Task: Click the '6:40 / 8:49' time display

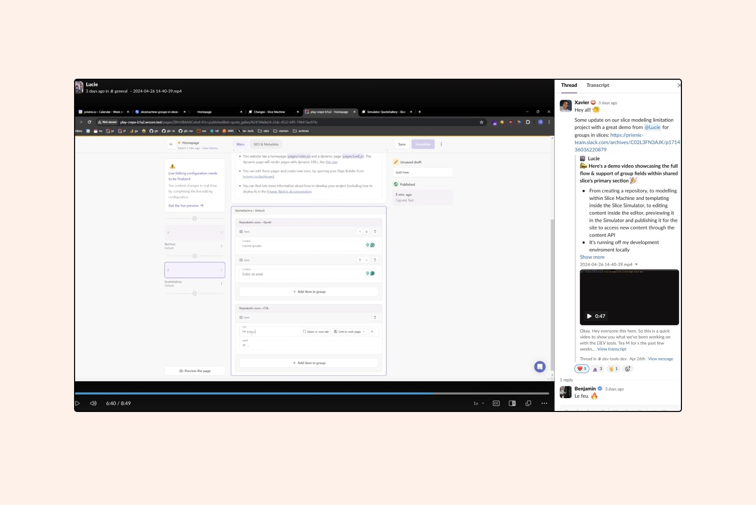Action: pyautogui.click(x=119, y=403)
